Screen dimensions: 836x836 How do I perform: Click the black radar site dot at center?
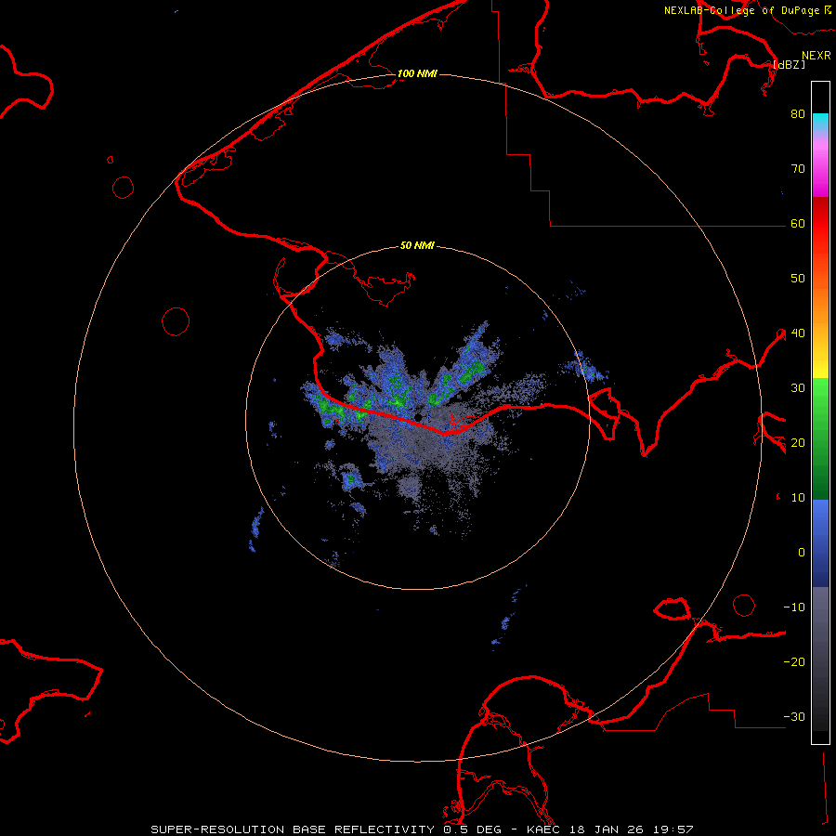click(x=420, y=417)
